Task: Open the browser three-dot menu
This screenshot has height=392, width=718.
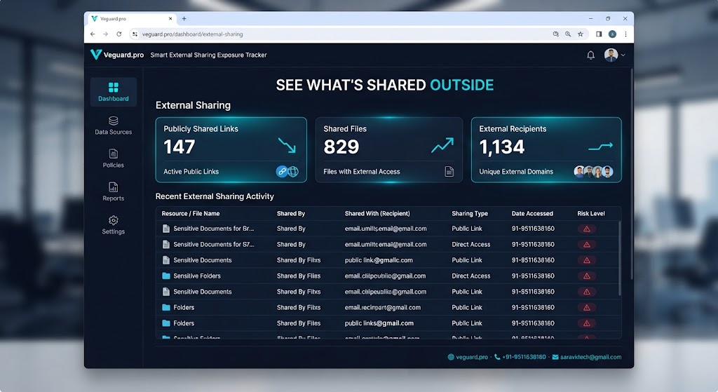Action: click(x=625, y=34)
